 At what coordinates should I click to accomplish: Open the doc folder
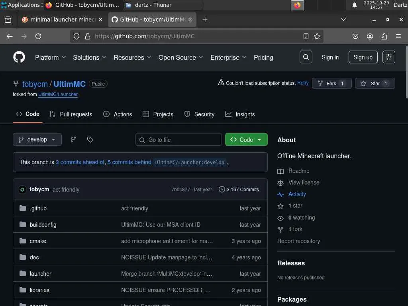click(34, 258)
